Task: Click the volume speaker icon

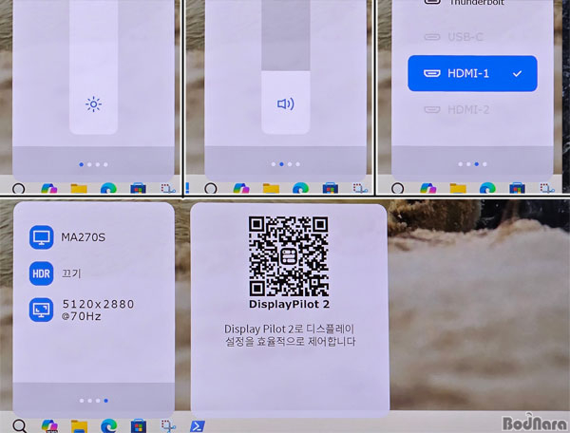Action: coord(286,104)
